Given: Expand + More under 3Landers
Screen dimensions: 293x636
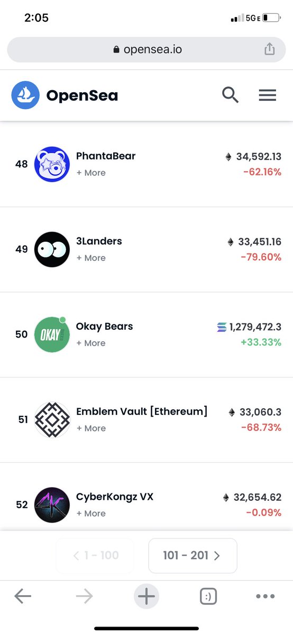Looking at the screenshot, I should 91,258.
